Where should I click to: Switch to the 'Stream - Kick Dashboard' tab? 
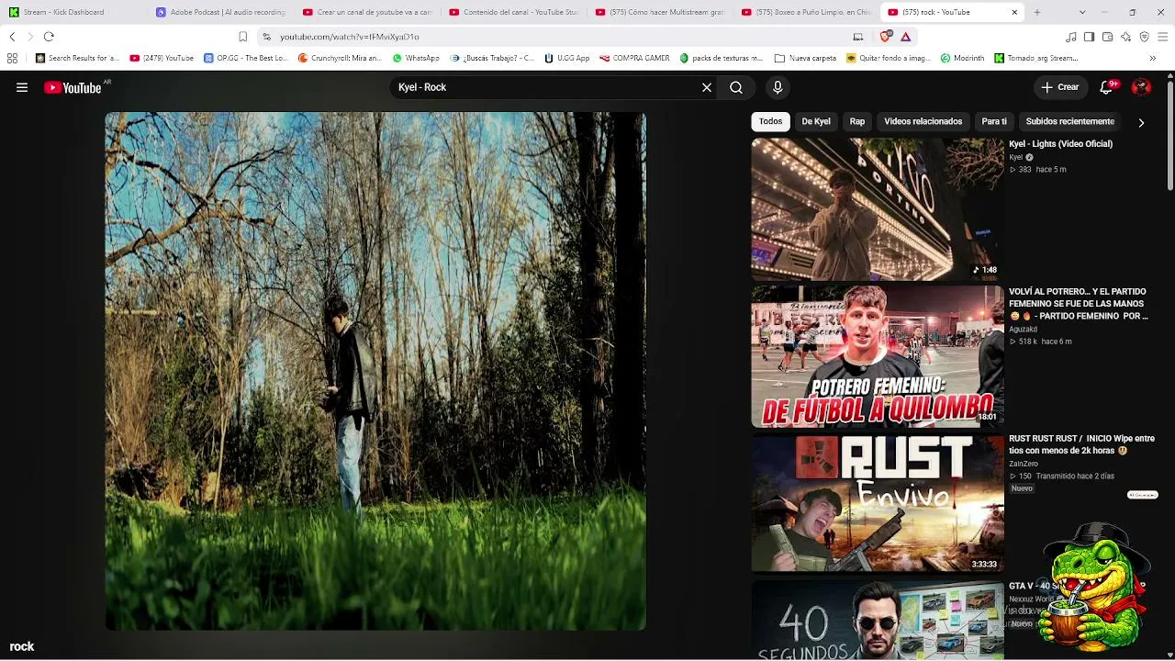[75, 12]
